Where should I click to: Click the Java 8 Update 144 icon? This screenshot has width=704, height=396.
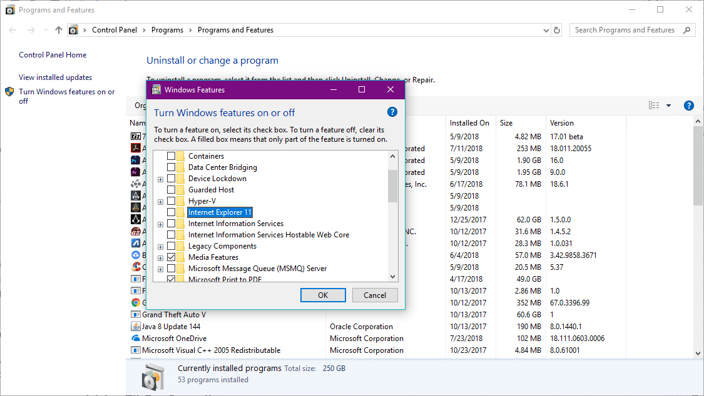(136, 327)
